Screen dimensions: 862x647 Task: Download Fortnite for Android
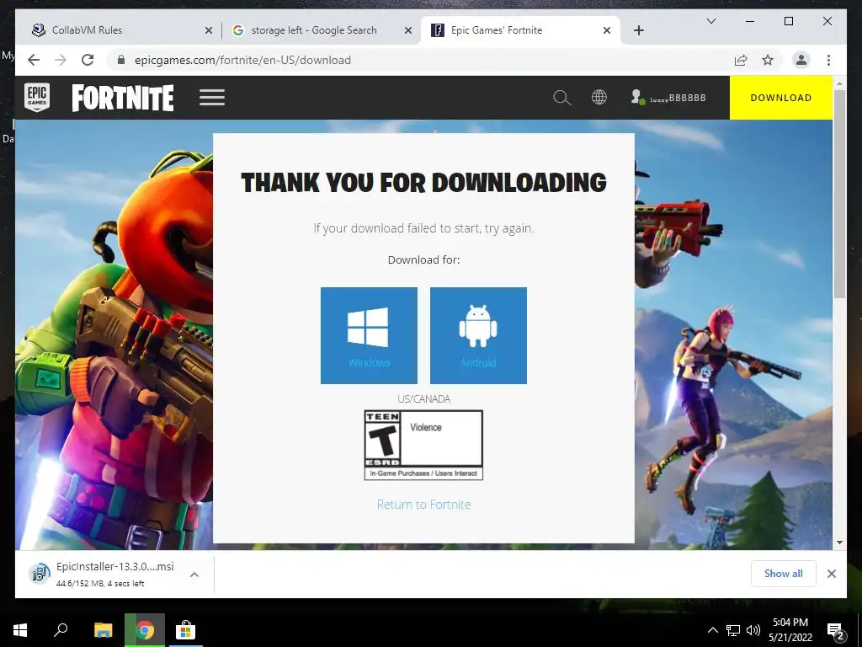tap(478, 335)
